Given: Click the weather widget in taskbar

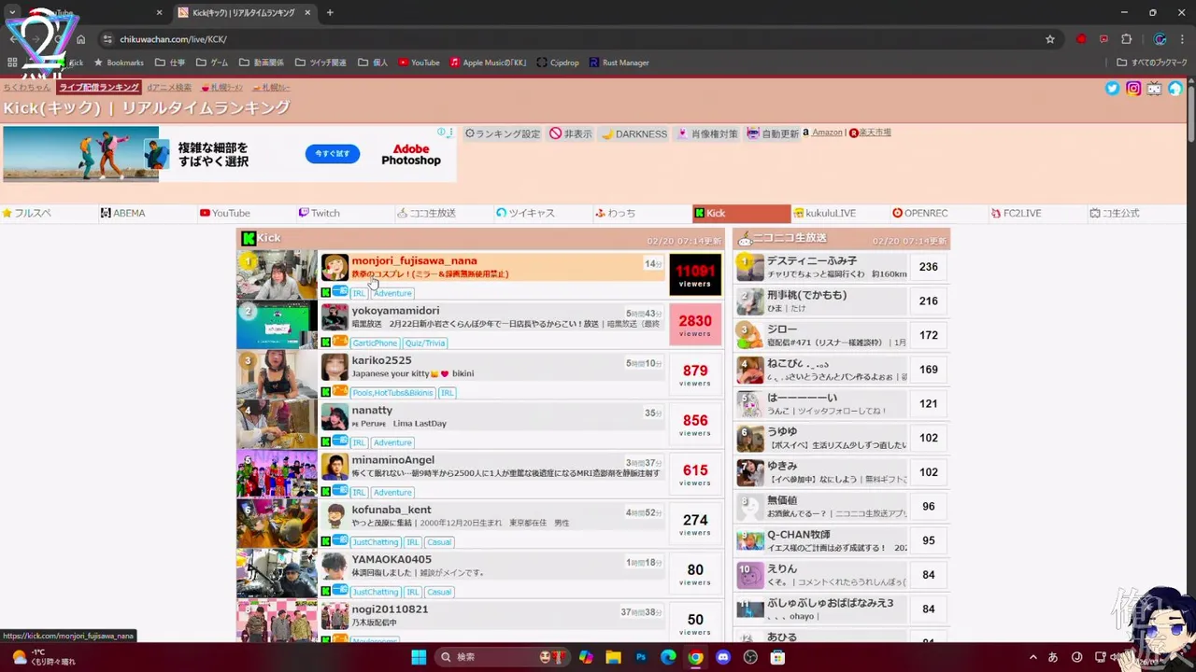Looking at the screenshot, I should point(42,657).
